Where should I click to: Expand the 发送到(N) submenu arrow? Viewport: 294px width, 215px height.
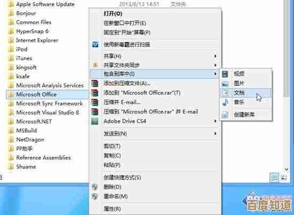coord(215,134)
